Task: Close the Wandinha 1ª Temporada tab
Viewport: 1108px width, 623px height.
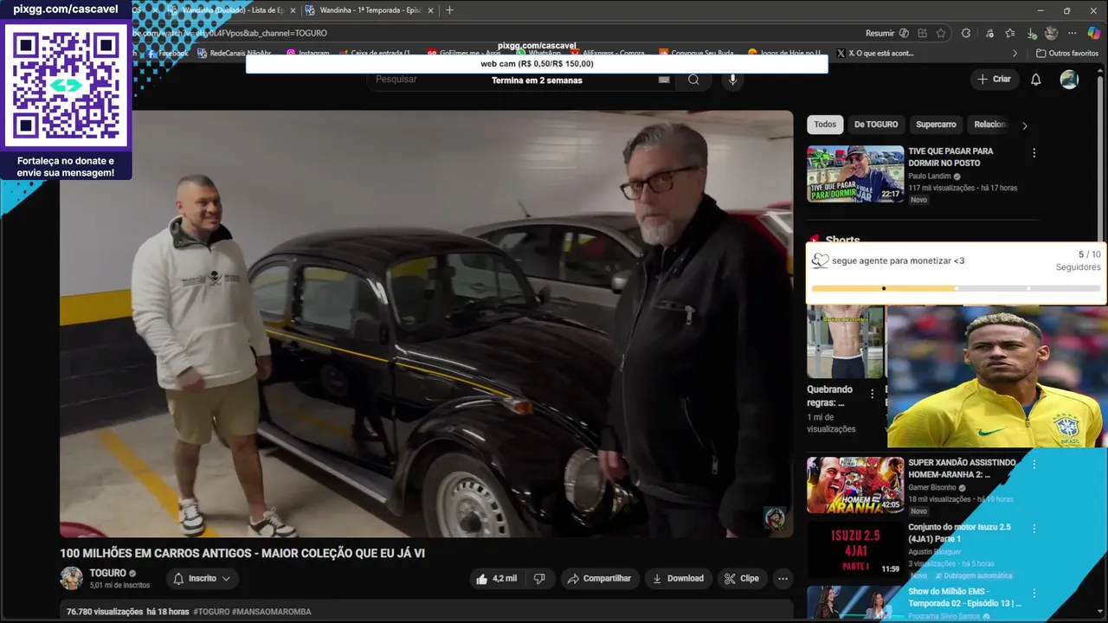Action: (430, 10)
